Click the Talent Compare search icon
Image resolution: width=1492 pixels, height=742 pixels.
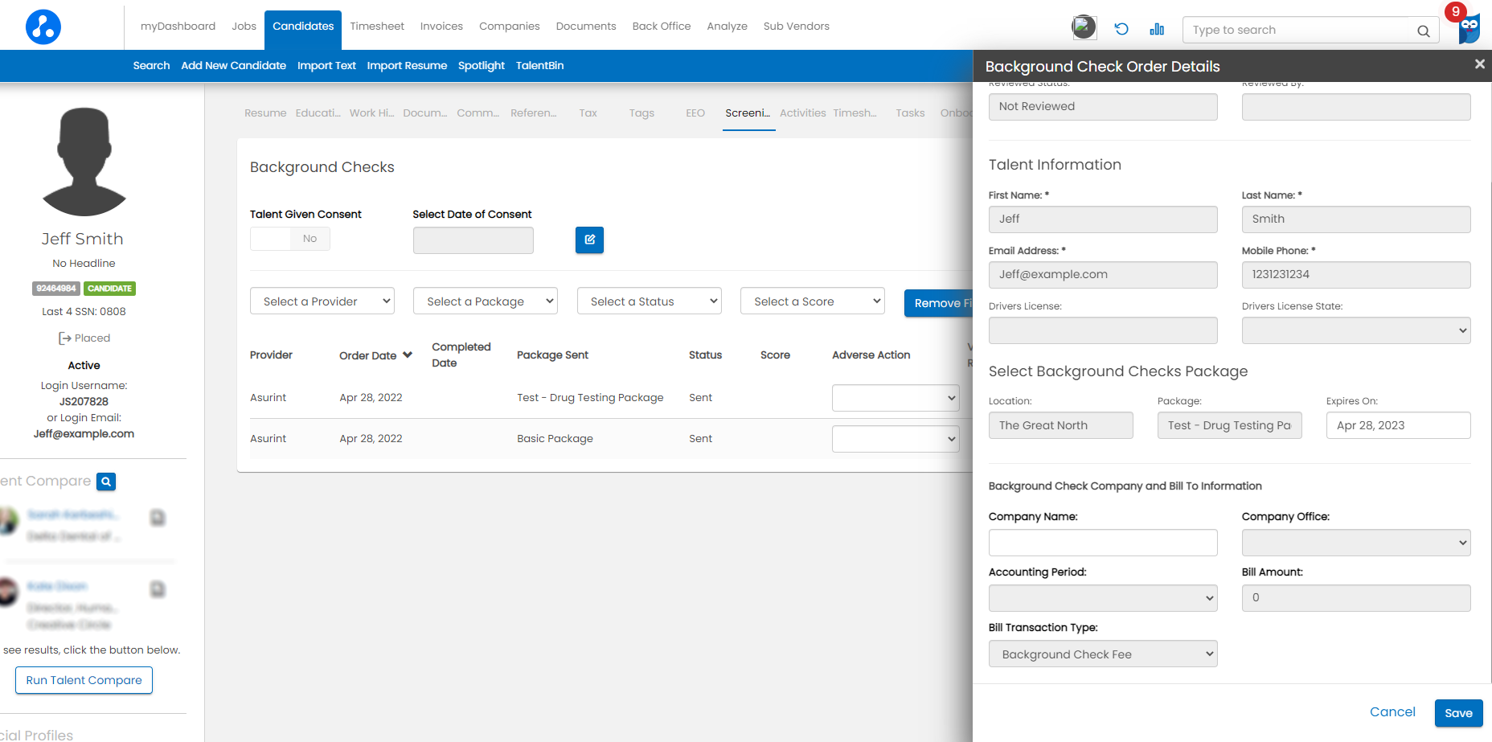(106, 482)
